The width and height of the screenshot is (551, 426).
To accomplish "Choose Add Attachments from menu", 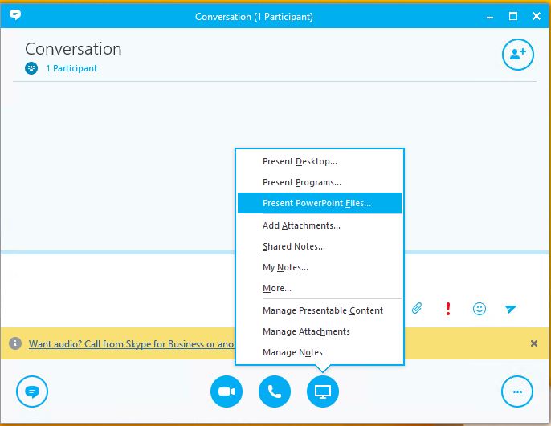I will [x=301, y=226].
